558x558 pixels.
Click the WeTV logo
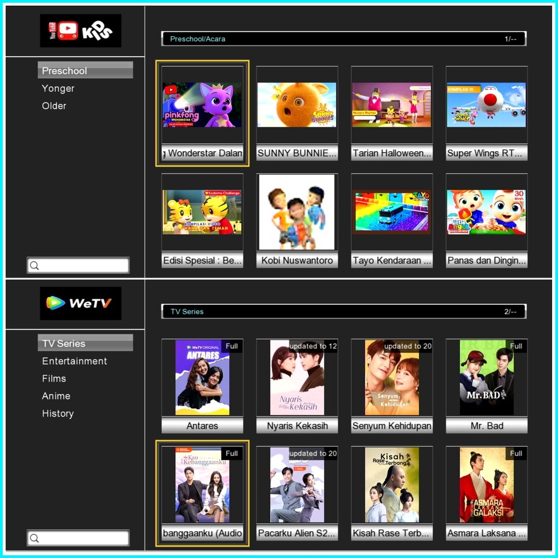pyautogui.click(x=80, y=303)
